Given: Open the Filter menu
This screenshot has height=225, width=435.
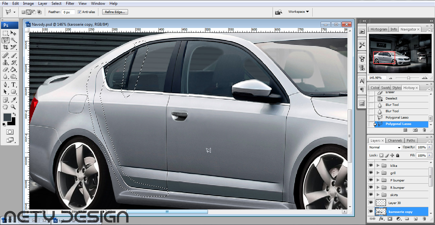Looking at the screenshot, I should point(70,3).
